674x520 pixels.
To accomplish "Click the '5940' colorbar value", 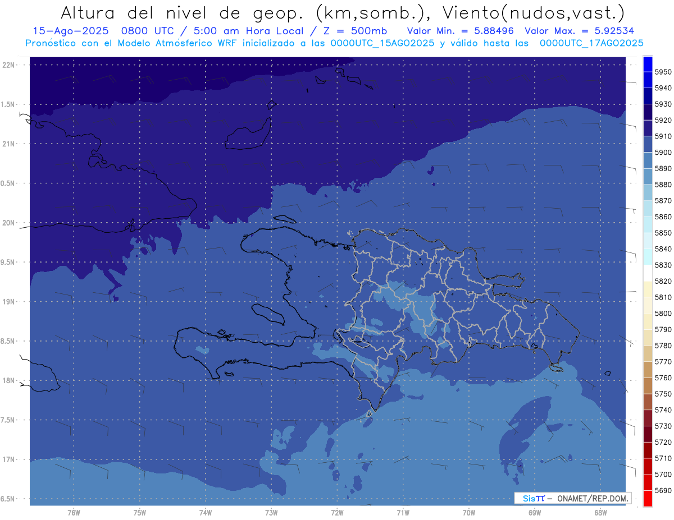I will 663,88.
